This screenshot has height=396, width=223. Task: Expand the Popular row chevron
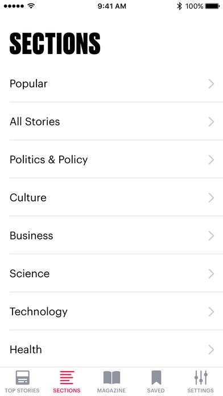(211, 84)
